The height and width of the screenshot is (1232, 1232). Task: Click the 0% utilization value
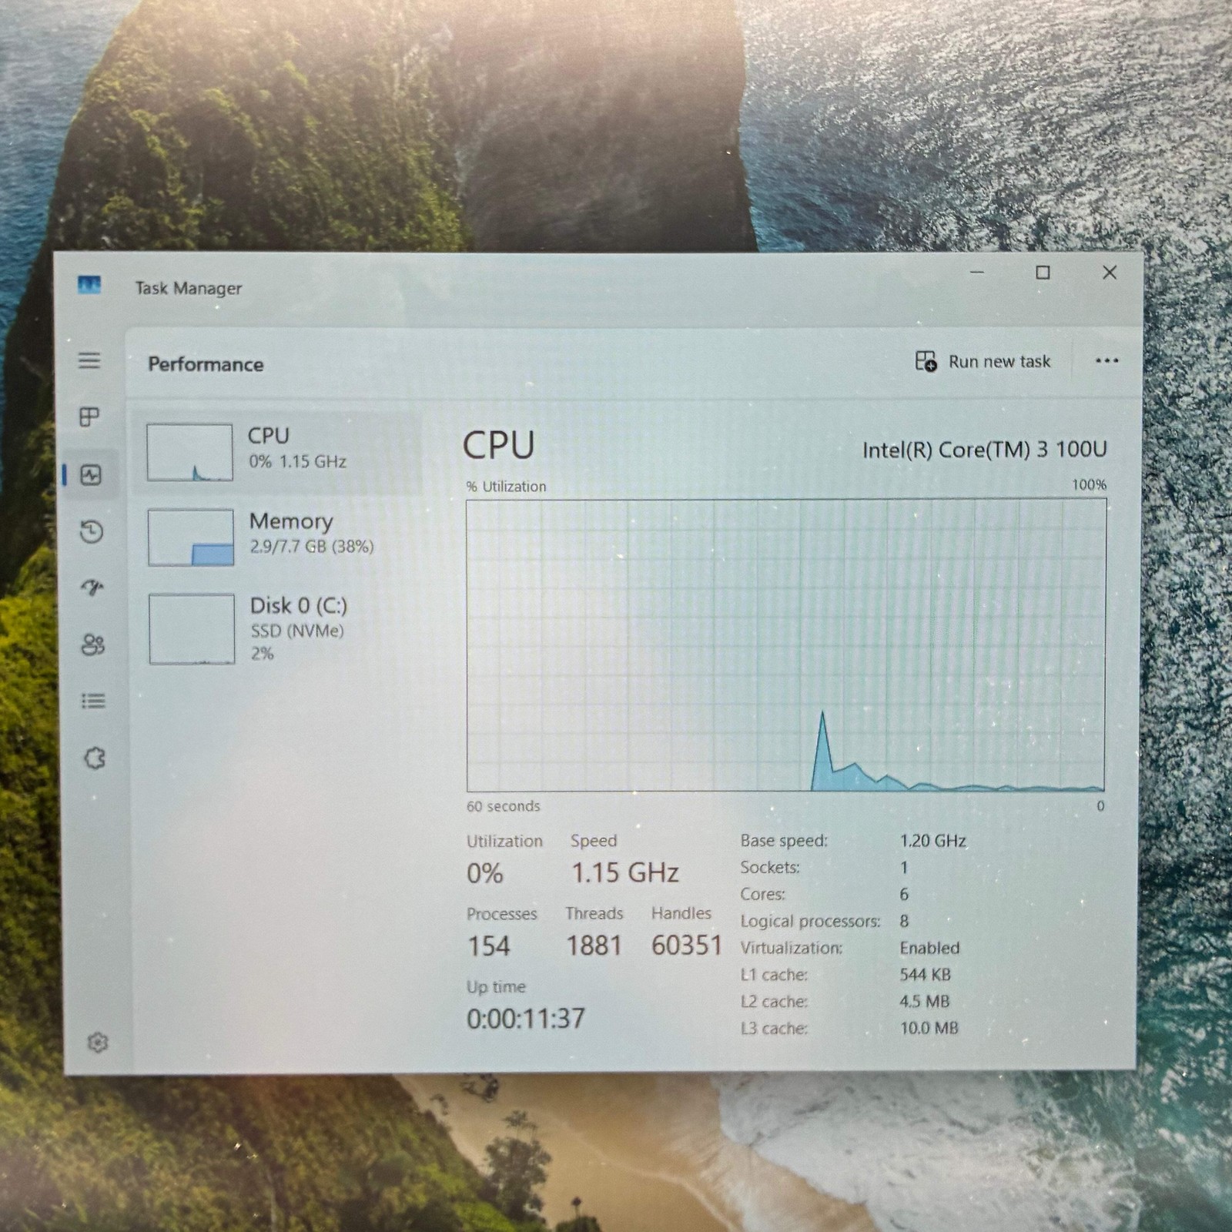485,873
